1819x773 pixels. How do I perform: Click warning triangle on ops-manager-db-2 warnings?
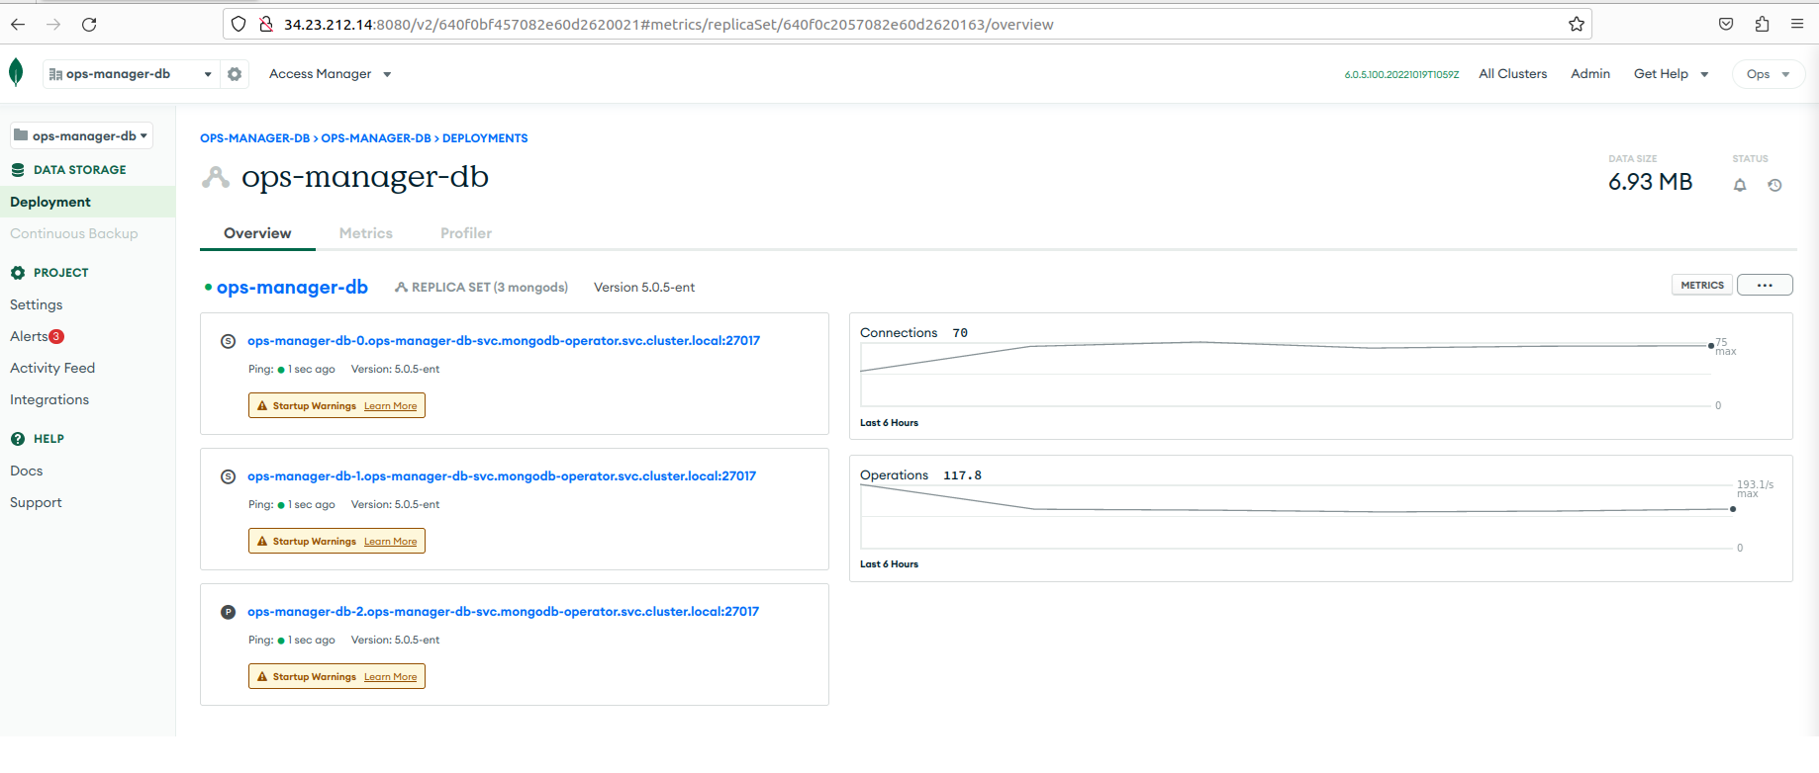coord(262,677)
